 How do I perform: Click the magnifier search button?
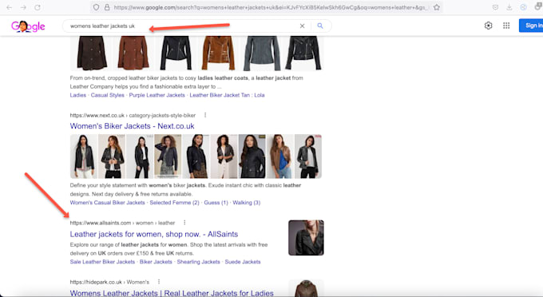coord(320,26)
